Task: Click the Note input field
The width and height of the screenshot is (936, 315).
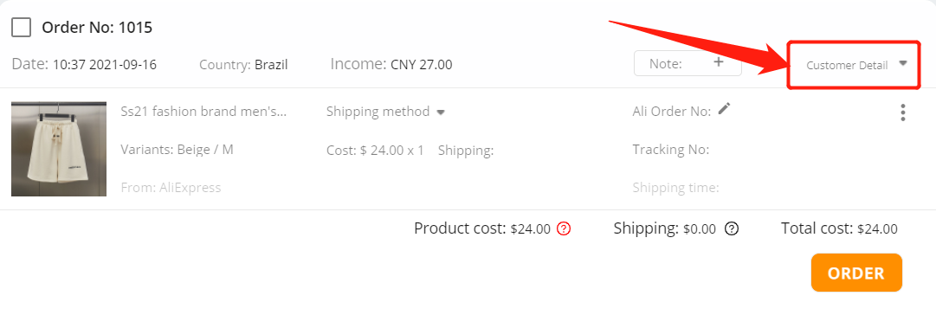Action: point(687,63)
